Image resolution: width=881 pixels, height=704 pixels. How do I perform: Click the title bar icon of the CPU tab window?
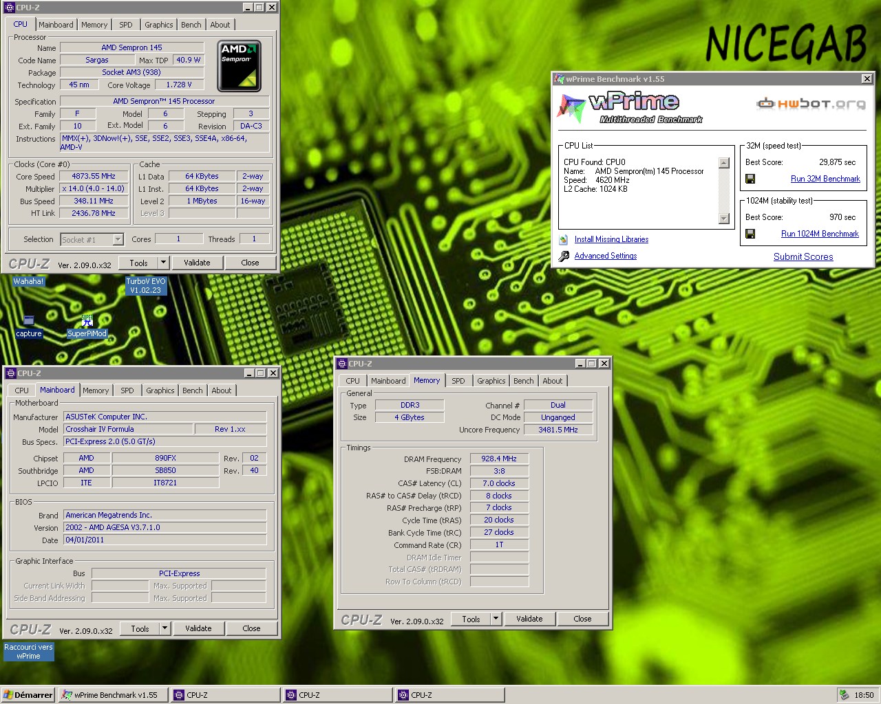click(10, 8)
